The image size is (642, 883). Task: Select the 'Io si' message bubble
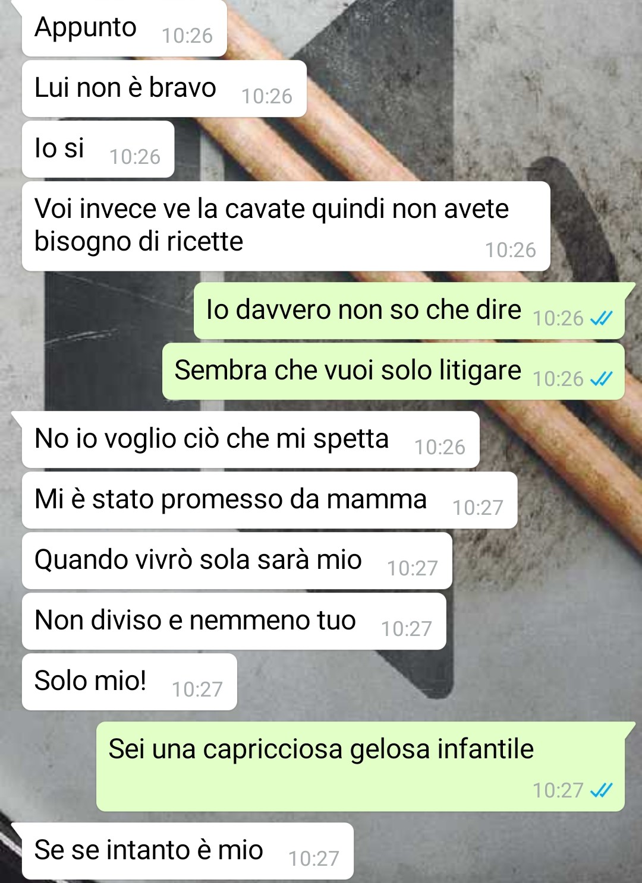tap(98, 149)
